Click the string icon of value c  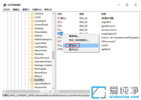pyautogui.click(x=58, y=30)
